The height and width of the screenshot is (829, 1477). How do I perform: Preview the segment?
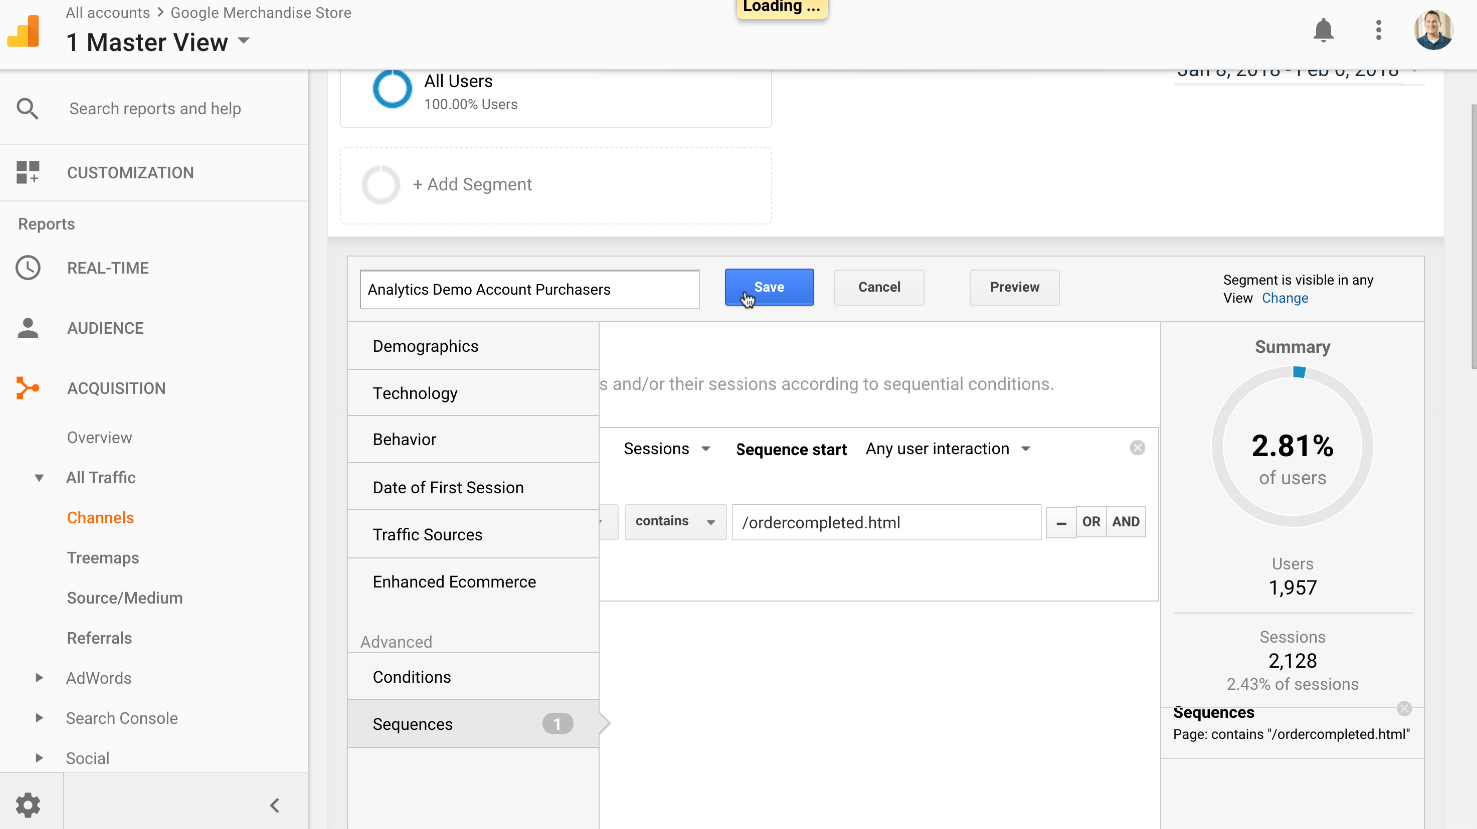(1015, 287)
